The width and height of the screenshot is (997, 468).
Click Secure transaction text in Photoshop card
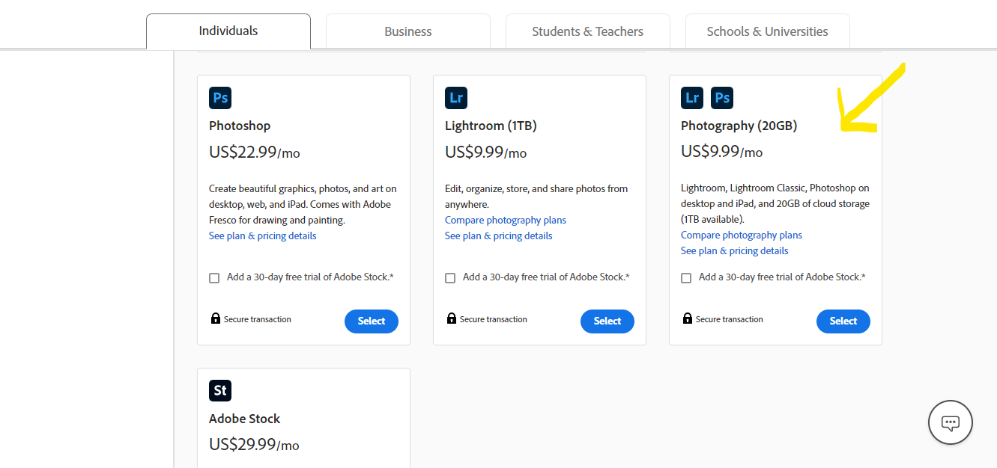(258, 319)
